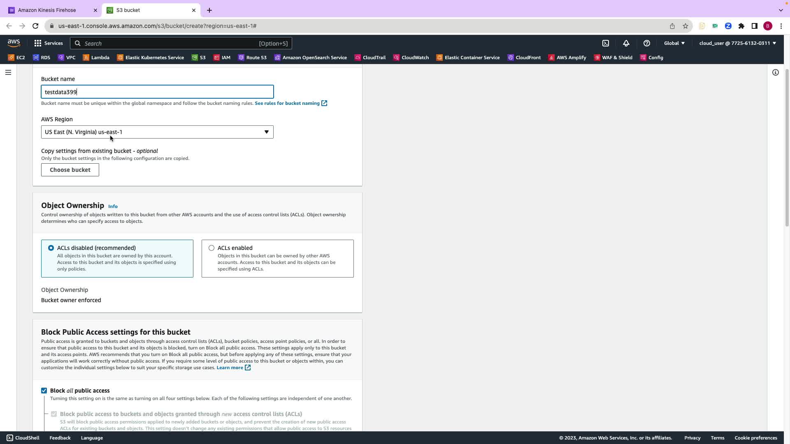The height and width of the screenshot is (444, 790).
Task: Expand the cloud_user account menu
Action: 737,43
